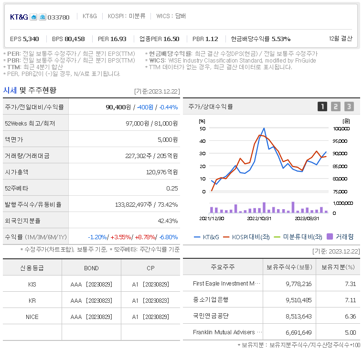Click the telephone icon beside code 033780
The height and width of the screenshot is (350, 363).
click(42, 17)
